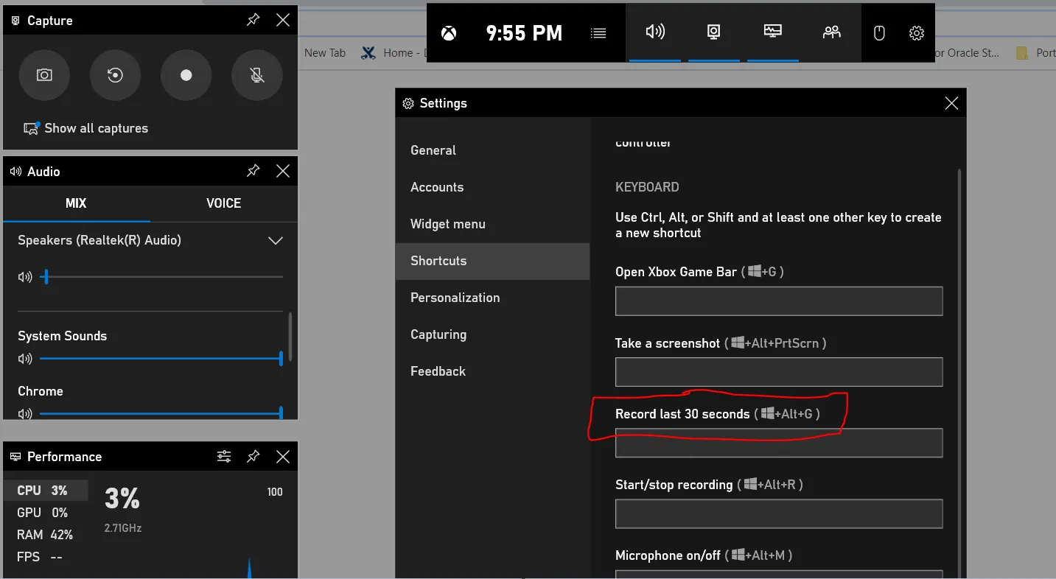Close the Capture widget
1056x579 pixels.
(282, 20)
